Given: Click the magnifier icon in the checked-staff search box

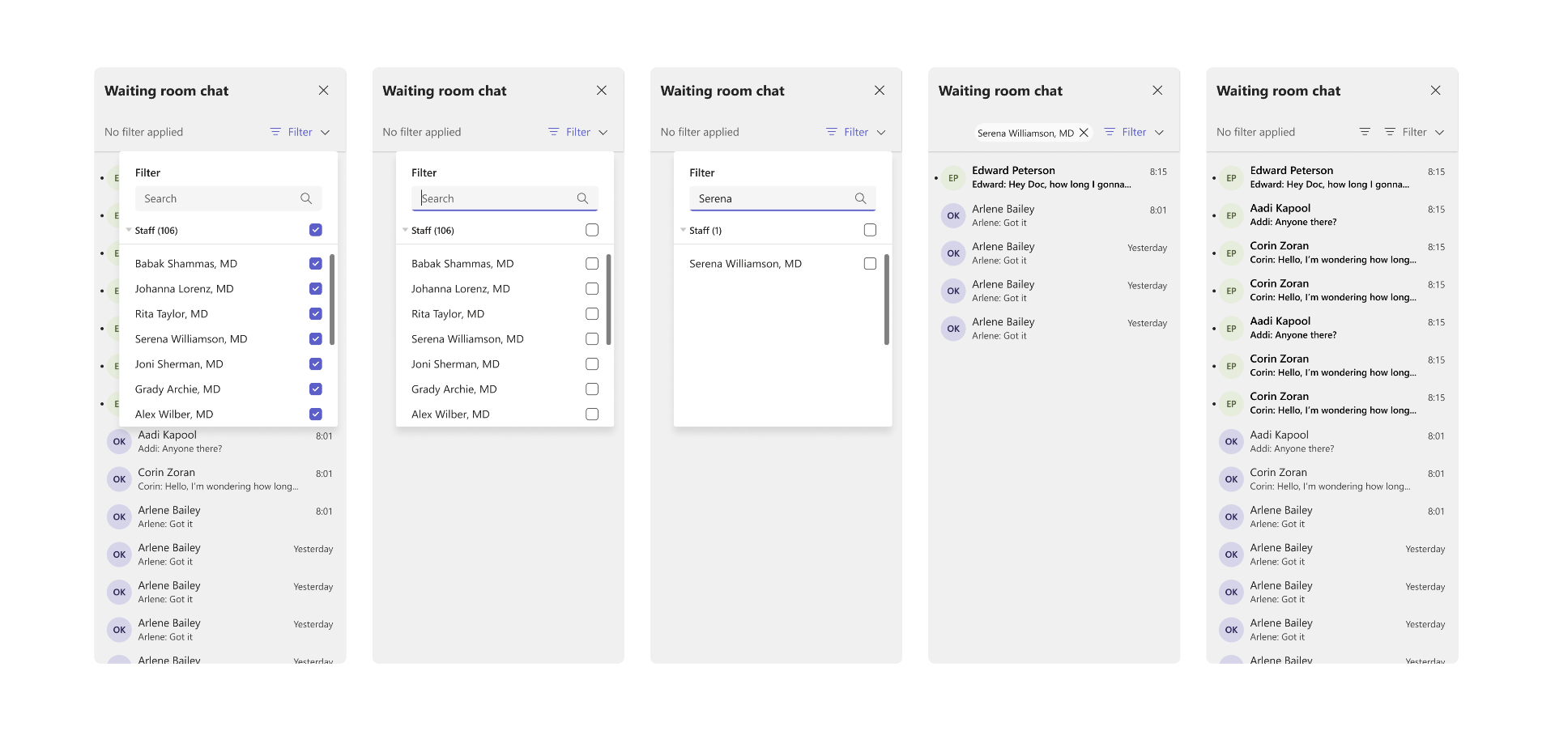Looking at the screenshot, I should (x=306, y=198).
